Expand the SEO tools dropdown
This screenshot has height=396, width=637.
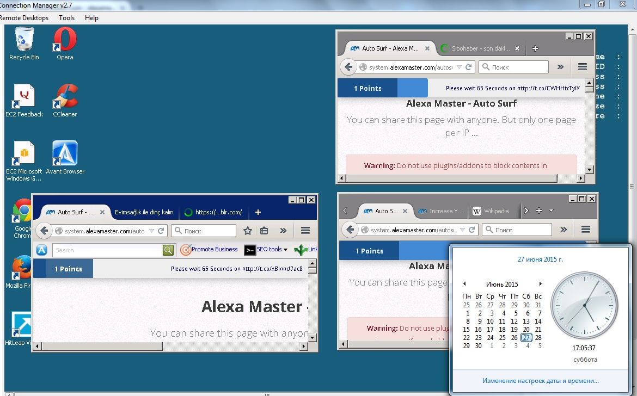pos(272,250)
